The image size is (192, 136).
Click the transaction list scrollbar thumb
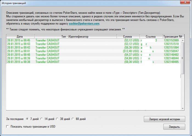pyautogui.click(x=183, y=58)
